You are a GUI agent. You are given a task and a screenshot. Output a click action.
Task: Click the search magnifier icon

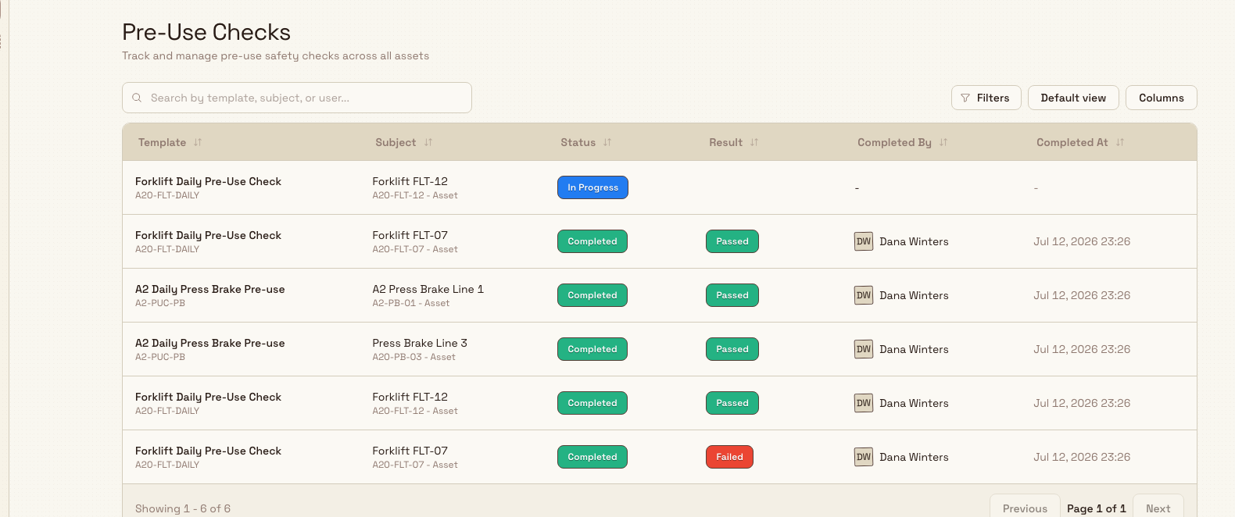tap(137, 98)
